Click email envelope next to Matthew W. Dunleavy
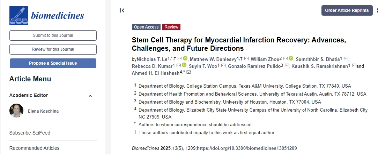This screenshot has width=378, height=154. pos(246,58)
